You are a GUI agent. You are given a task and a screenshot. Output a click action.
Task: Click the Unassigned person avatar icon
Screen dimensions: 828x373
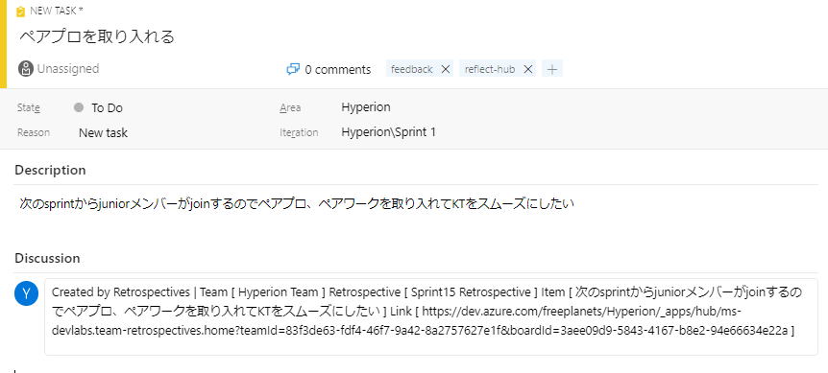coord(25,68)
